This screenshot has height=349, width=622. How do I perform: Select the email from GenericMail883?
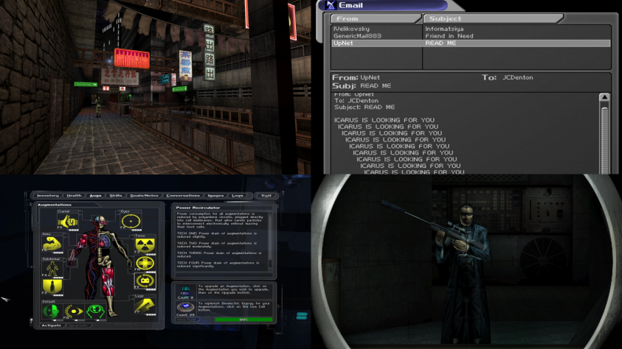click(357, 36)
